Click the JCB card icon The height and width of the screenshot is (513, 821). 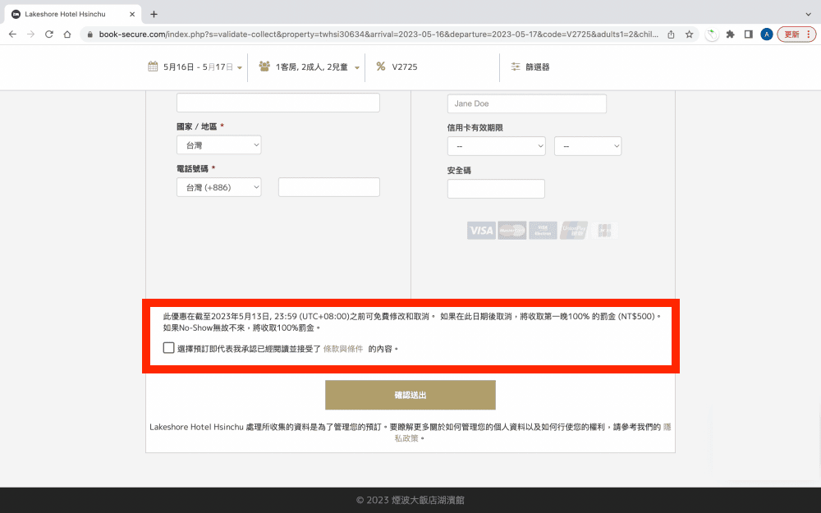click(x=603, y=231)
